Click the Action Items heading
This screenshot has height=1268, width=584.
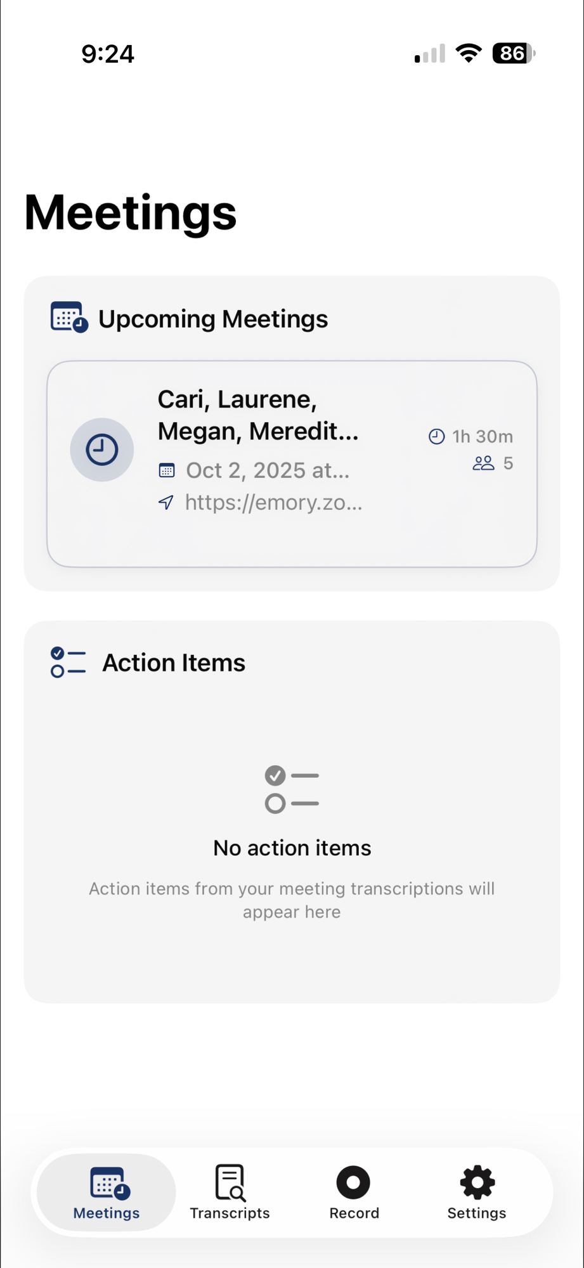click(x=174, y=663)
